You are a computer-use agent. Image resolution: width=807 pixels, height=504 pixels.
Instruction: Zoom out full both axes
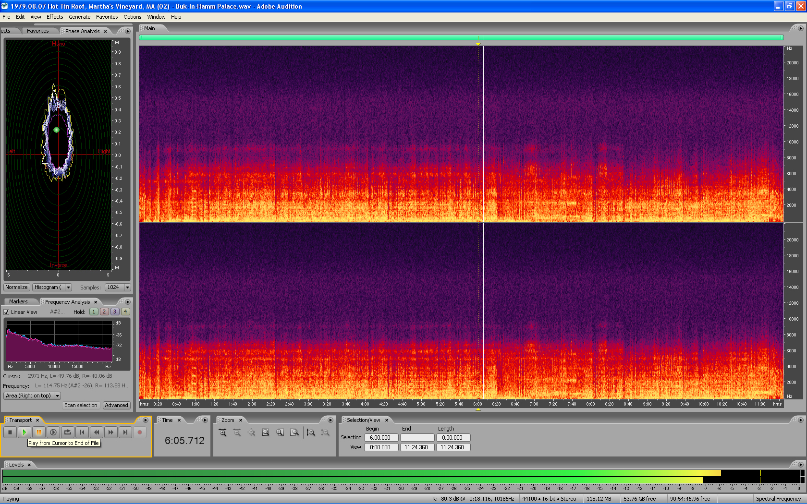(252, 432)
